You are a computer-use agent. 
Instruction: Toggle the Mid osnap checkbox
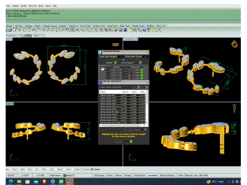(19, 170)
